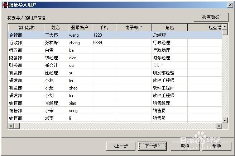Sort by the 姓名 column header
The height and width of the screenshot is (156, 235).
pyautogui.click(x=56, y=28)
